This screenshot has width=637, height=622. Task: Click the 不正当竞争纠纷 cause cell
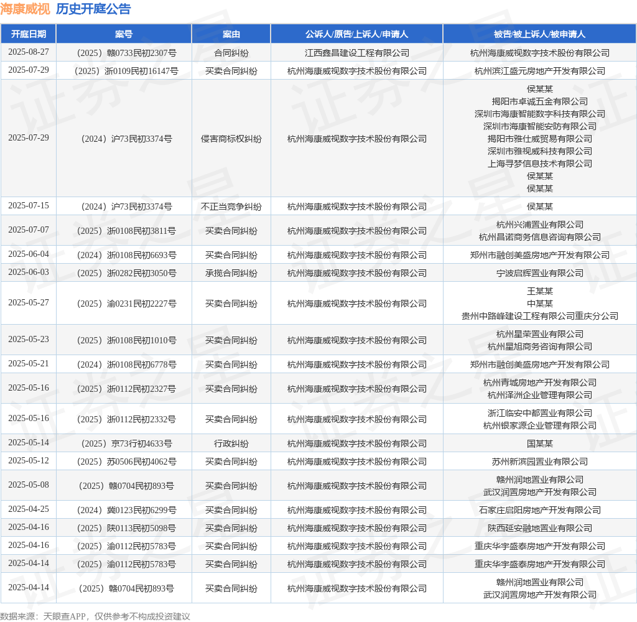click(x=231, y=207)
